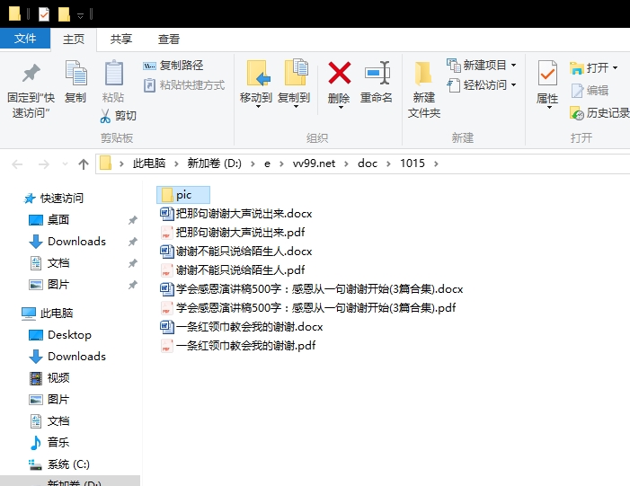Pin the folder to Quick access
This screenshot has height=486, width=630.
31,90
